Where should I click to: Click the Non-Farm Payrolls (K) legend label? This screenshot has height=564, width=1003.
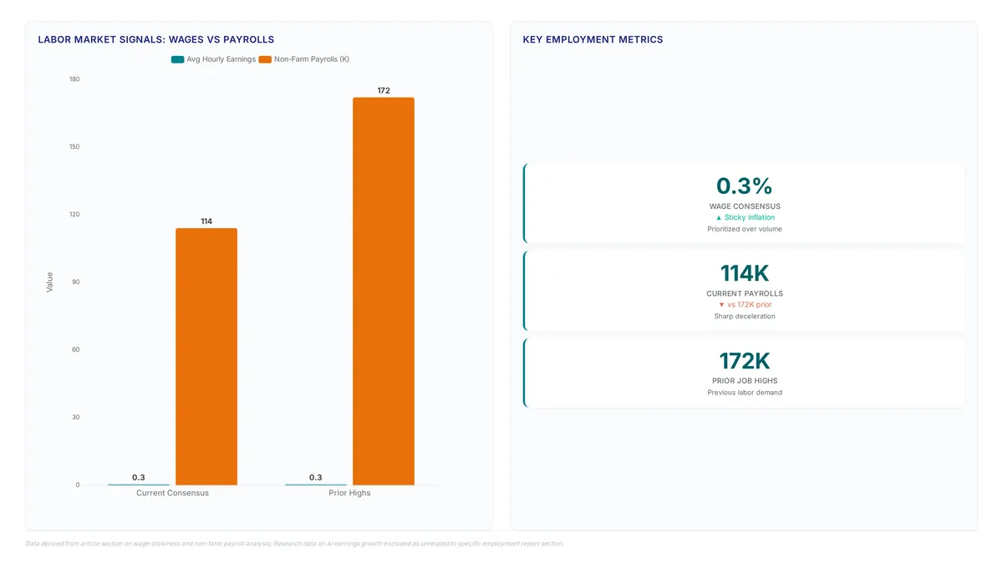coord(312,59)
